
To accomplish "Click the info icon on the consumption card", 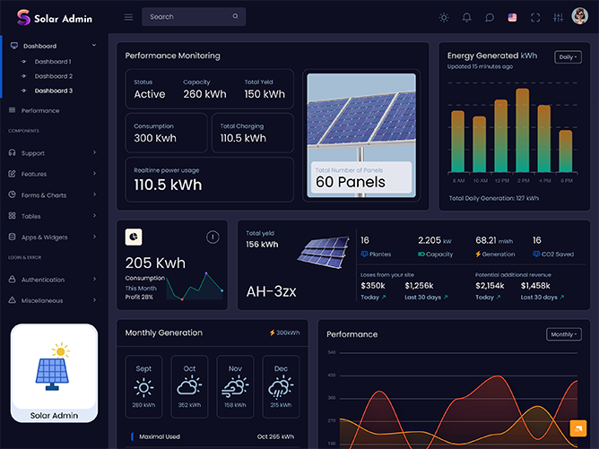I will tap(213, 237).
